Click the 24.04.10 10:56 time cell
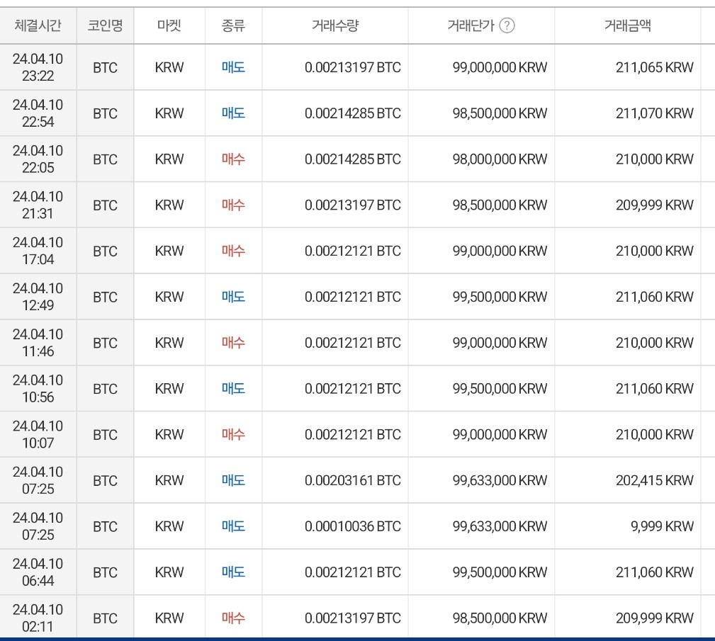715x641 pixels. click(x=38, y=388)
